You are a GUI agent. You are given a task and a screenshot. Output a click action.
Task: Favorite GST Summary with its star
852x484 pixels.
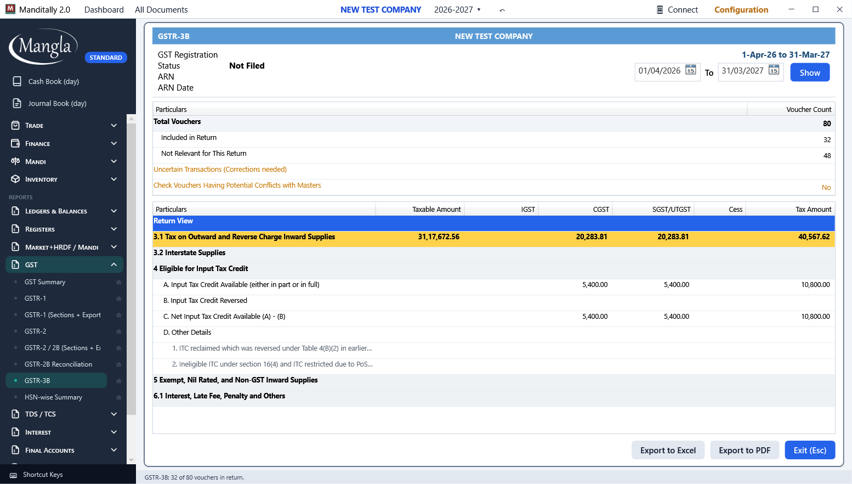[118, 282]
